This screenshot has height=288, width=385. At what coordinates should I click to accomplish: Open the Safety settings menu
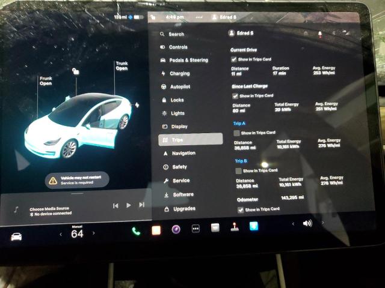click(x=175, y=167)
